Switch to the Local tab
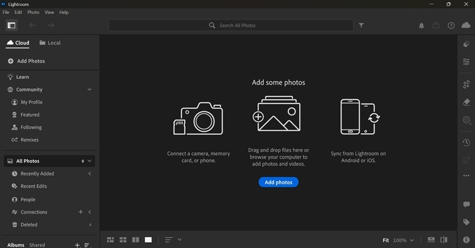 50,43
